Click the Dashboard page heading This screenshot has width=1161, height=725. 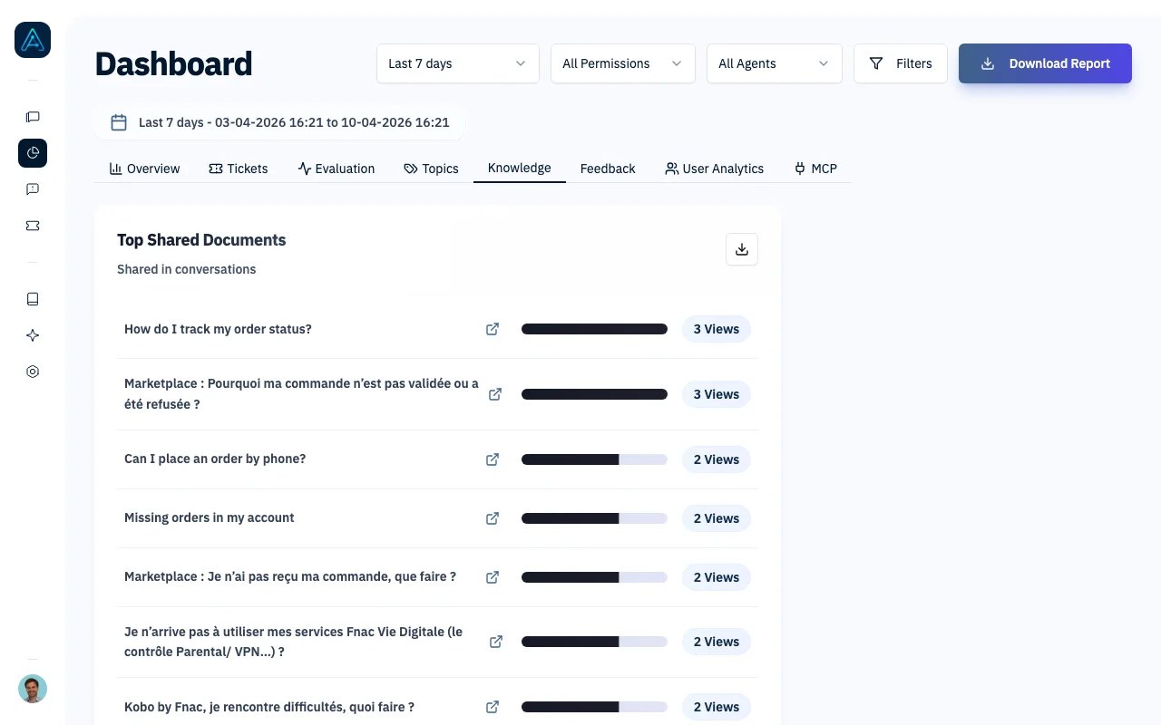click(173, 63)
